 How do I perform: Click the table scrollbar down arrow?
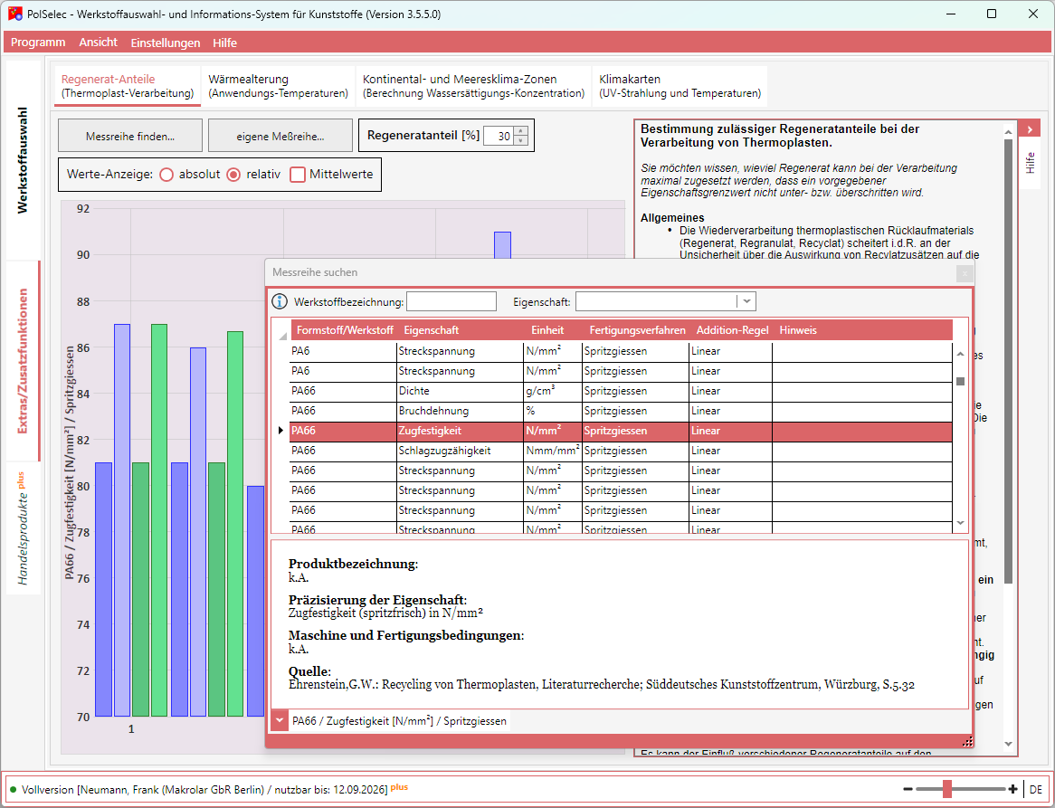(x=960, y=523)
